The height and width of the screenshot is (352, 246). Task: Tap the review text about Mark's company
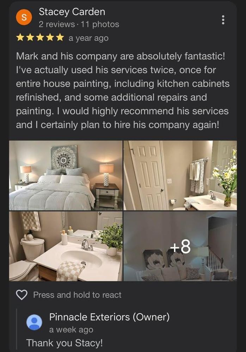(x=123, y=90)
